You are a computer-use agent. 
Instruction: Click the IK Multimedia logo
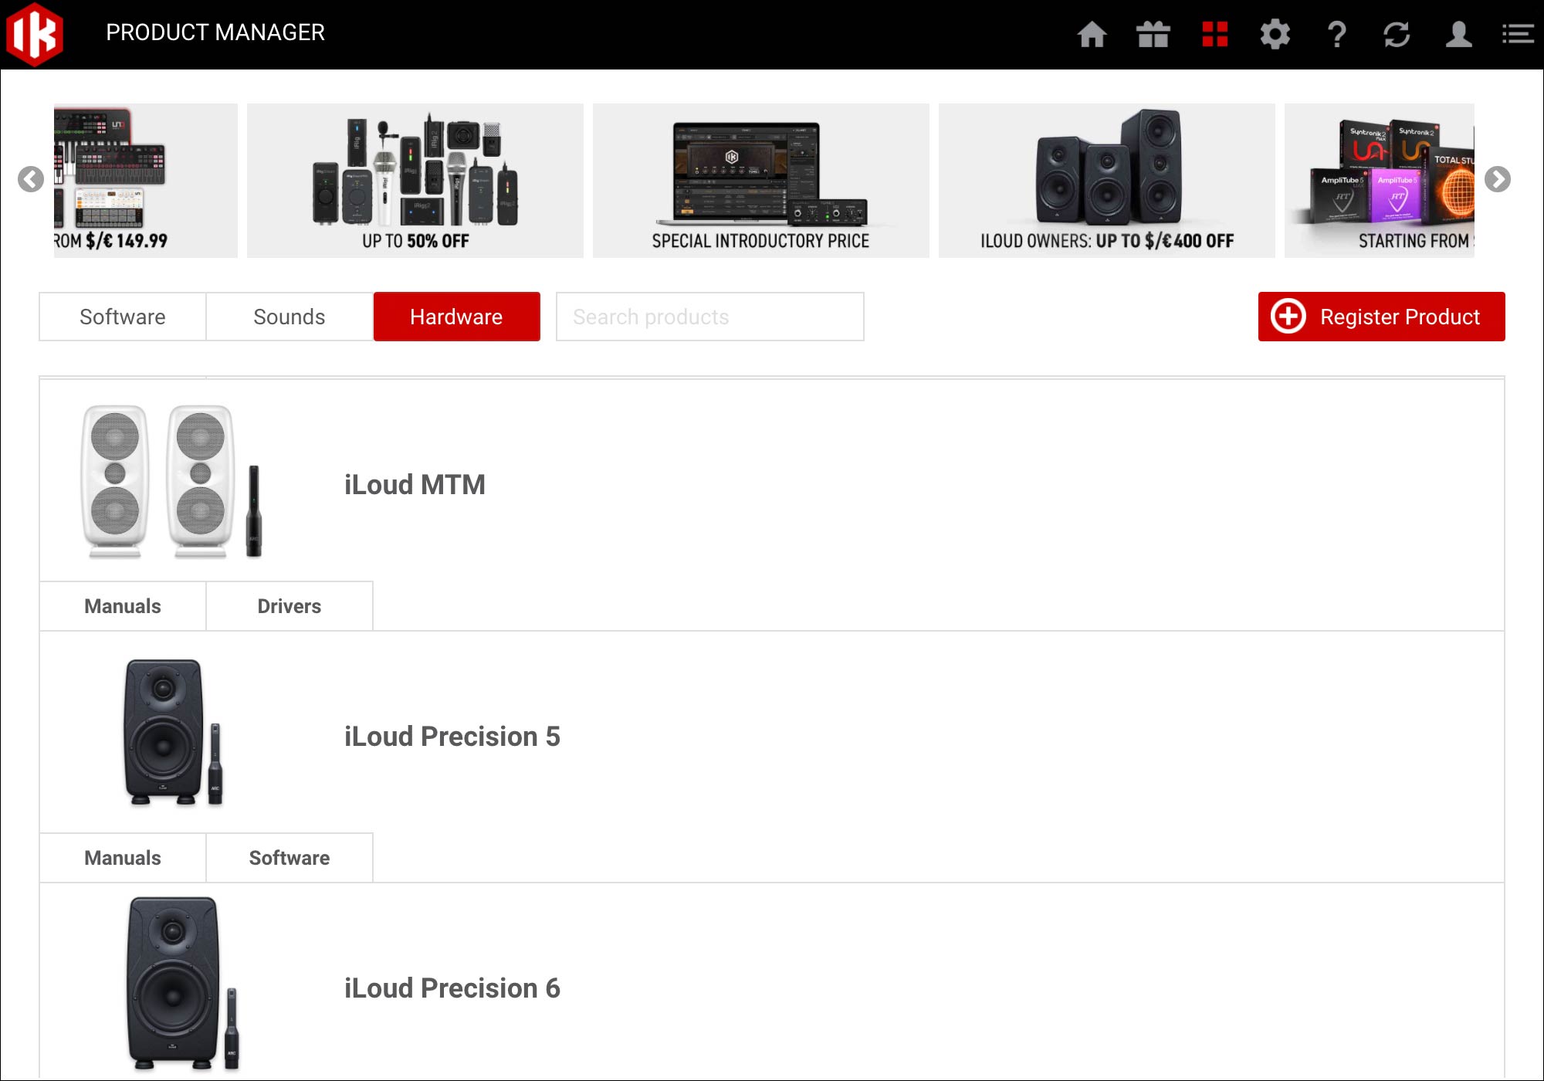35,34
